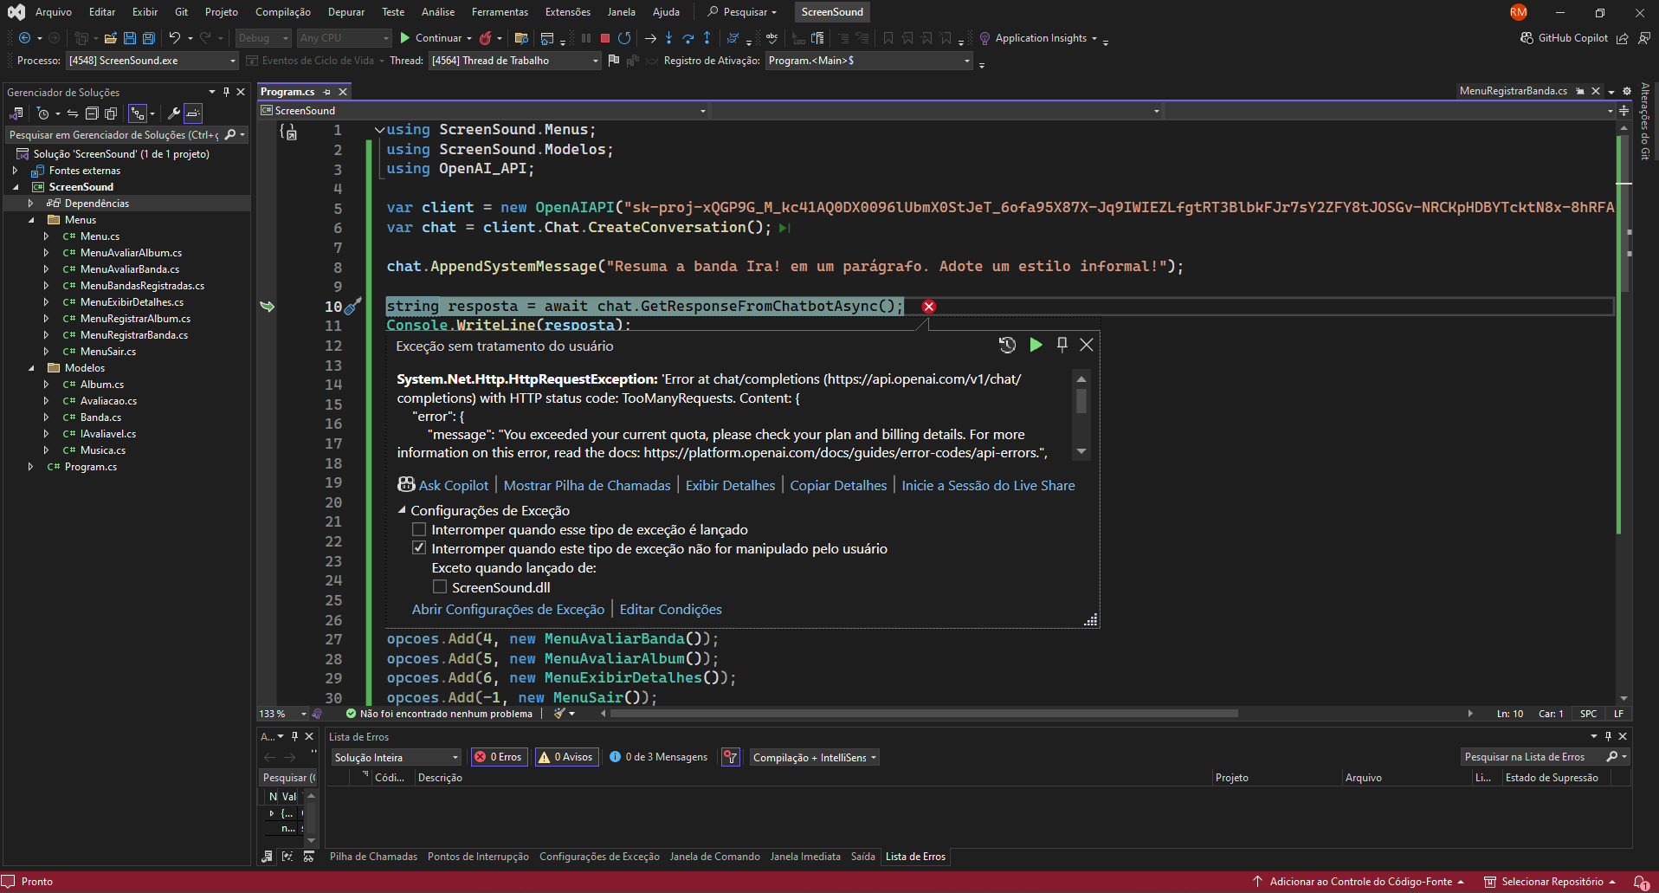Click the Exibir Detalhes link
The image size is (1659, 893).
coord(730,485)
